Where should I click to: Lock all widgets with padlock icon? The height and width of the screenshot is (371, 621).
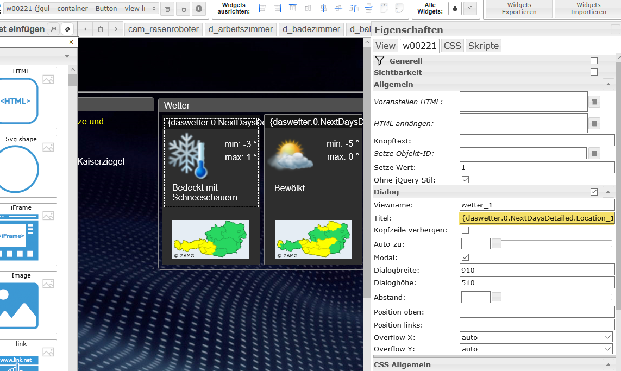pyautogui.click(x=455, y=9)
